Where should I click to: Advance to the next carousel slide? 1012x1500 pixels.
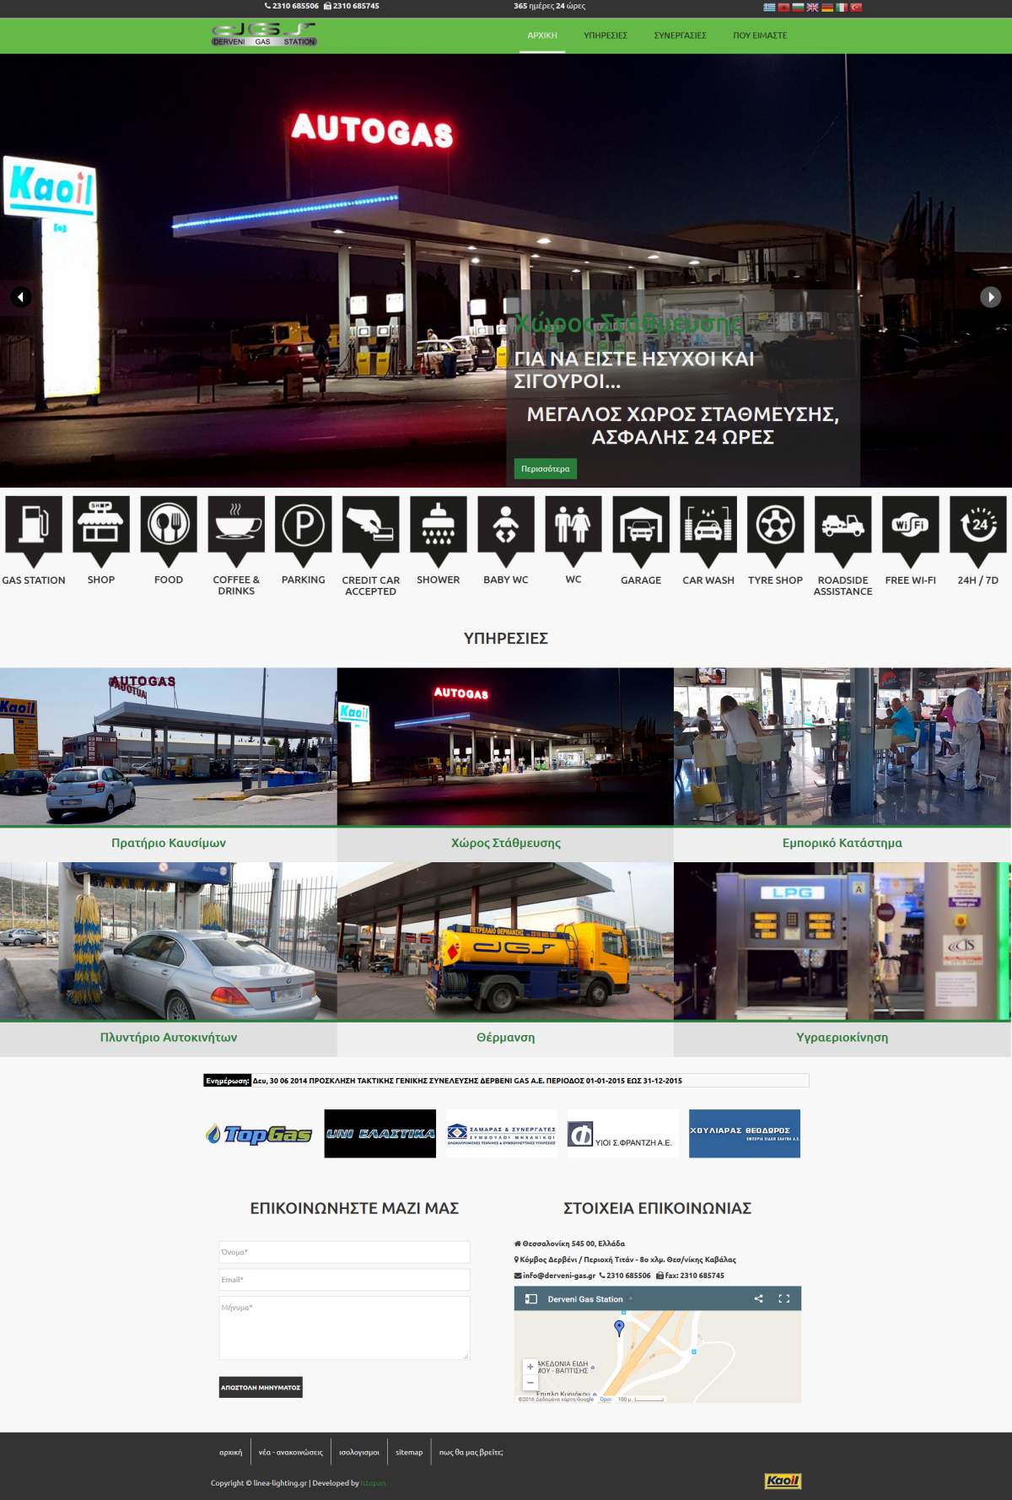[x=990, y=297]
